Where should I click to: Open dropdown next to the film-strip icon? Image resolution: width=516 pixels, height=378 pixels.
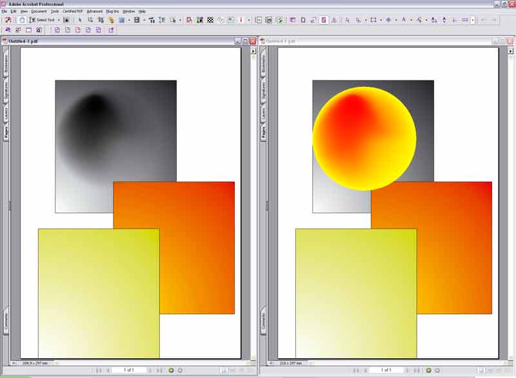pos(144,20)
